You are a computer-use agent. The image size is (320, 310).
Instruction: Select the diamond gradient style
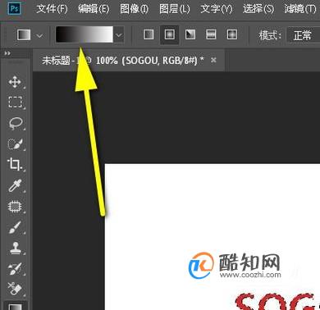(231, 34)
